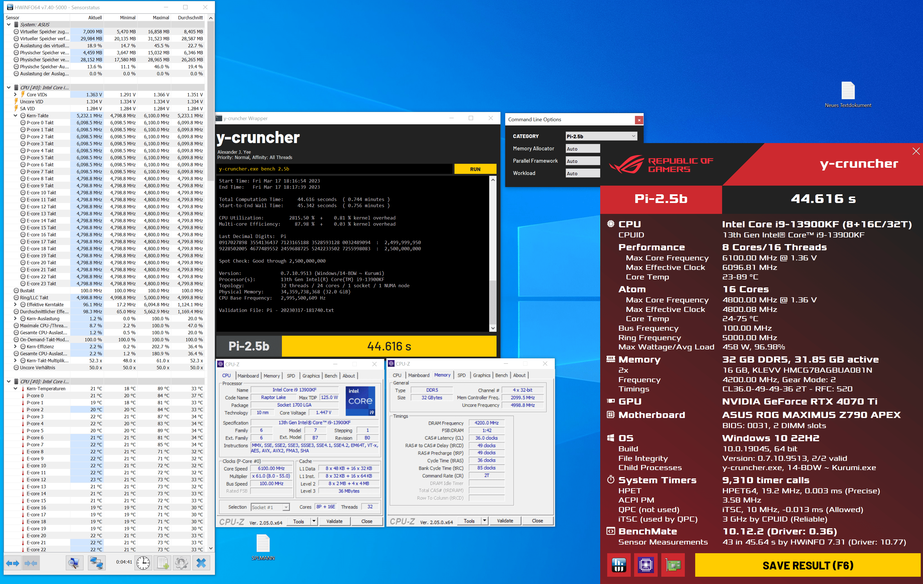Open About tab in right CPU-Z
This screenshot has width=923, height=584.
(x=520, y=375)
